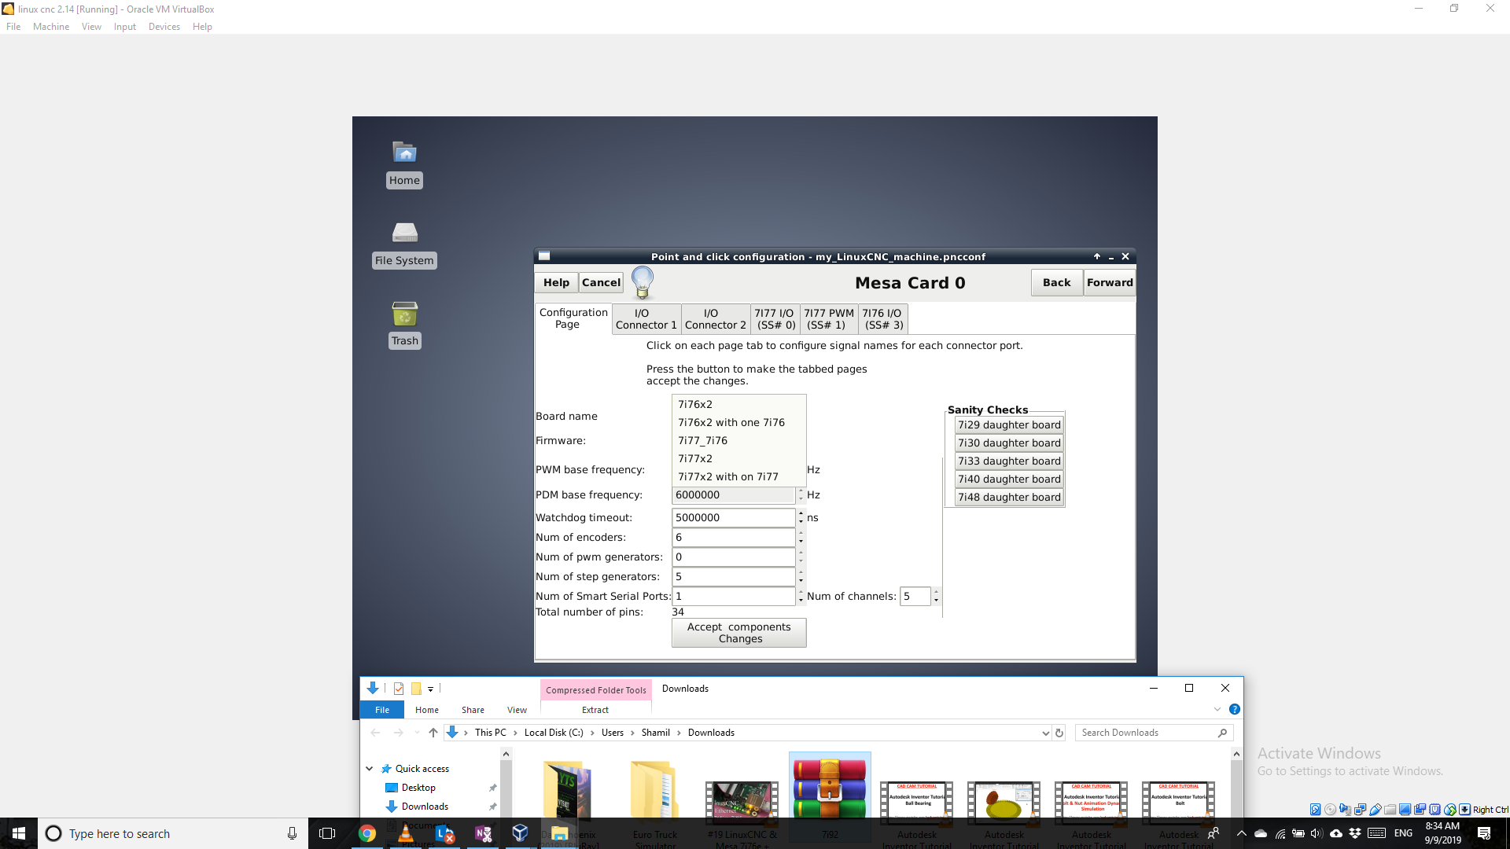
Task: Select 7i77x2 option in dropdown list
Action: click(x=738, y=458)
